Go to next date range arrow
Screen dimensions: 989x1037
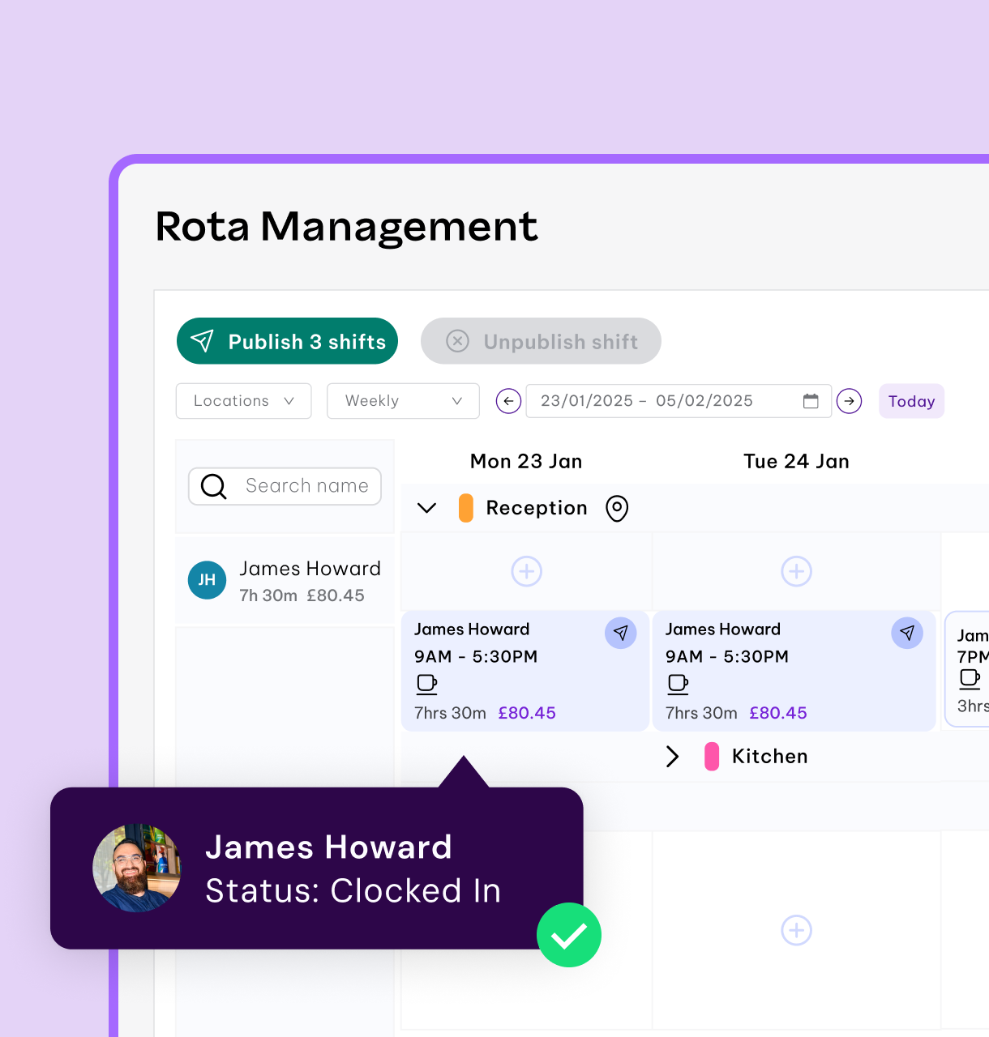849,401
